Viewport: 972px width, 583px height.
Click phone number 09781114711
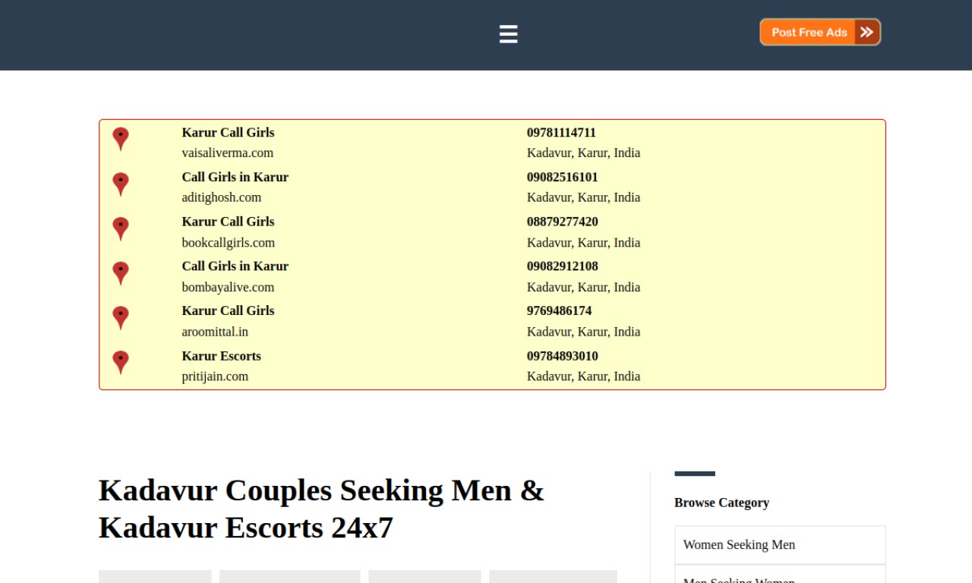click(x=561, y=132)
